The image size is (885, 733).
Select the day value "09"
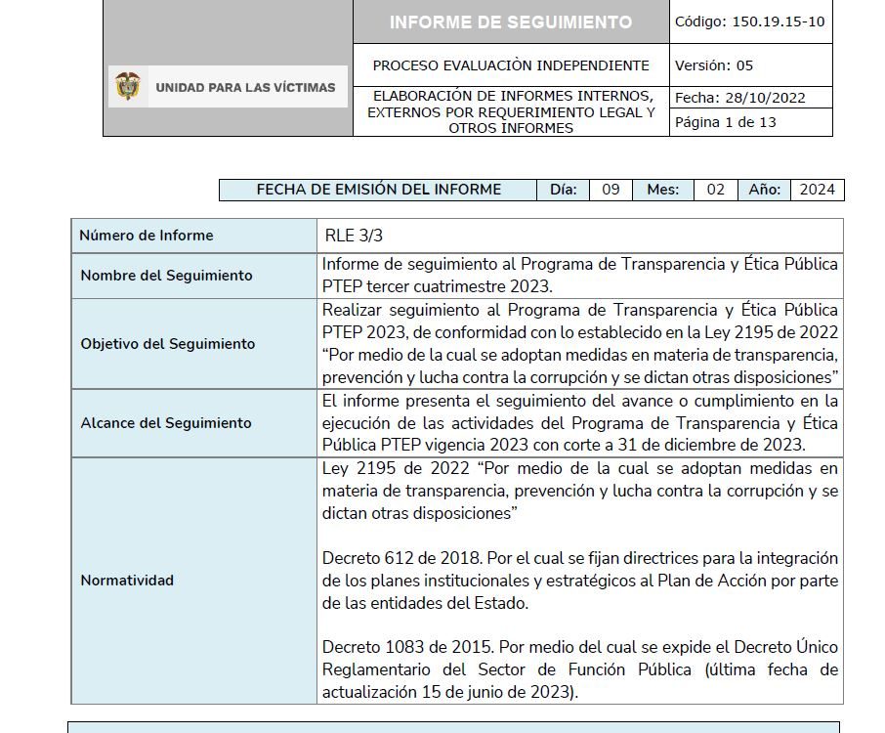611,190
